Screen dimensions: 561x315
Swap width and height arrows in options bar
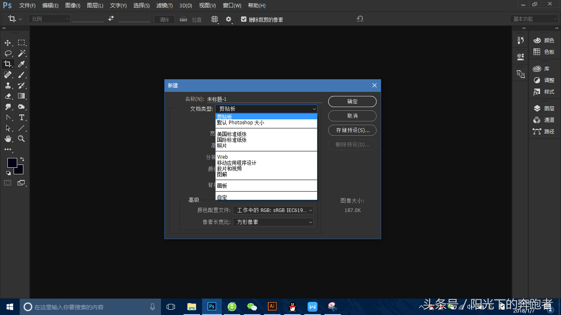click(x=111, y=18)
